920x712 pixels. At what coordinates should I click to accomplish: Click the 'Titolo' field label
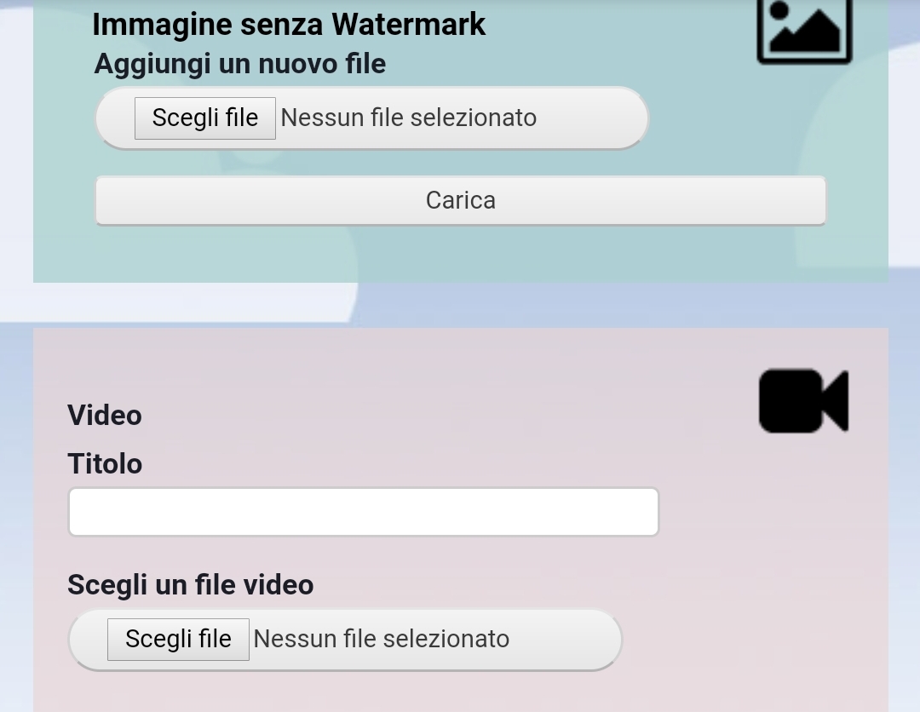click(105, 464)
